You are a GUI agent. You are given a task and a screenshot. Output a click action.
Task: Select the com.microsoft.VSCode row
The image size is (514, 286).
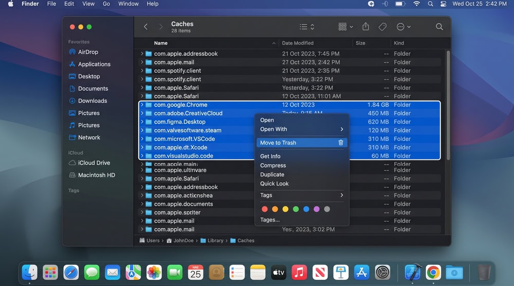289,139
